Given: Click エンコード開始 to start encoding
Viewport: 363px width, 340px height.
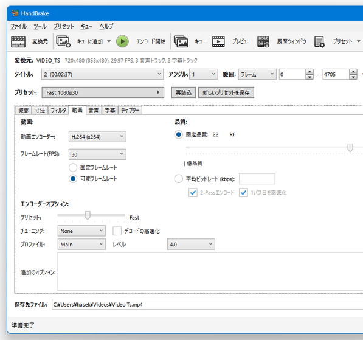Looking at the screenshot, I should [x=151, y=41].
